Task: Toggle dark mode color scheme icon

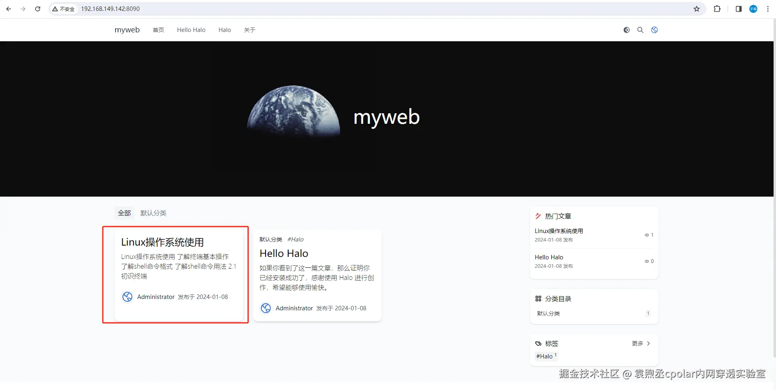Action: click(x=627, y=30)
